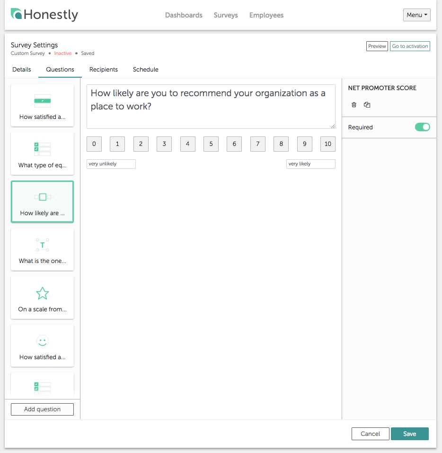The height and width of the screenshot is (453, 442).
Task: Select rating 0 on the NPS scale
Action: point(94,144)
